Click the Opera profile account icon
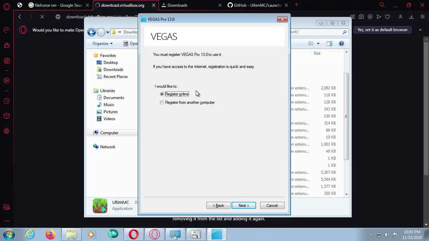The image size is (429, 241). [x=401, y=17]
